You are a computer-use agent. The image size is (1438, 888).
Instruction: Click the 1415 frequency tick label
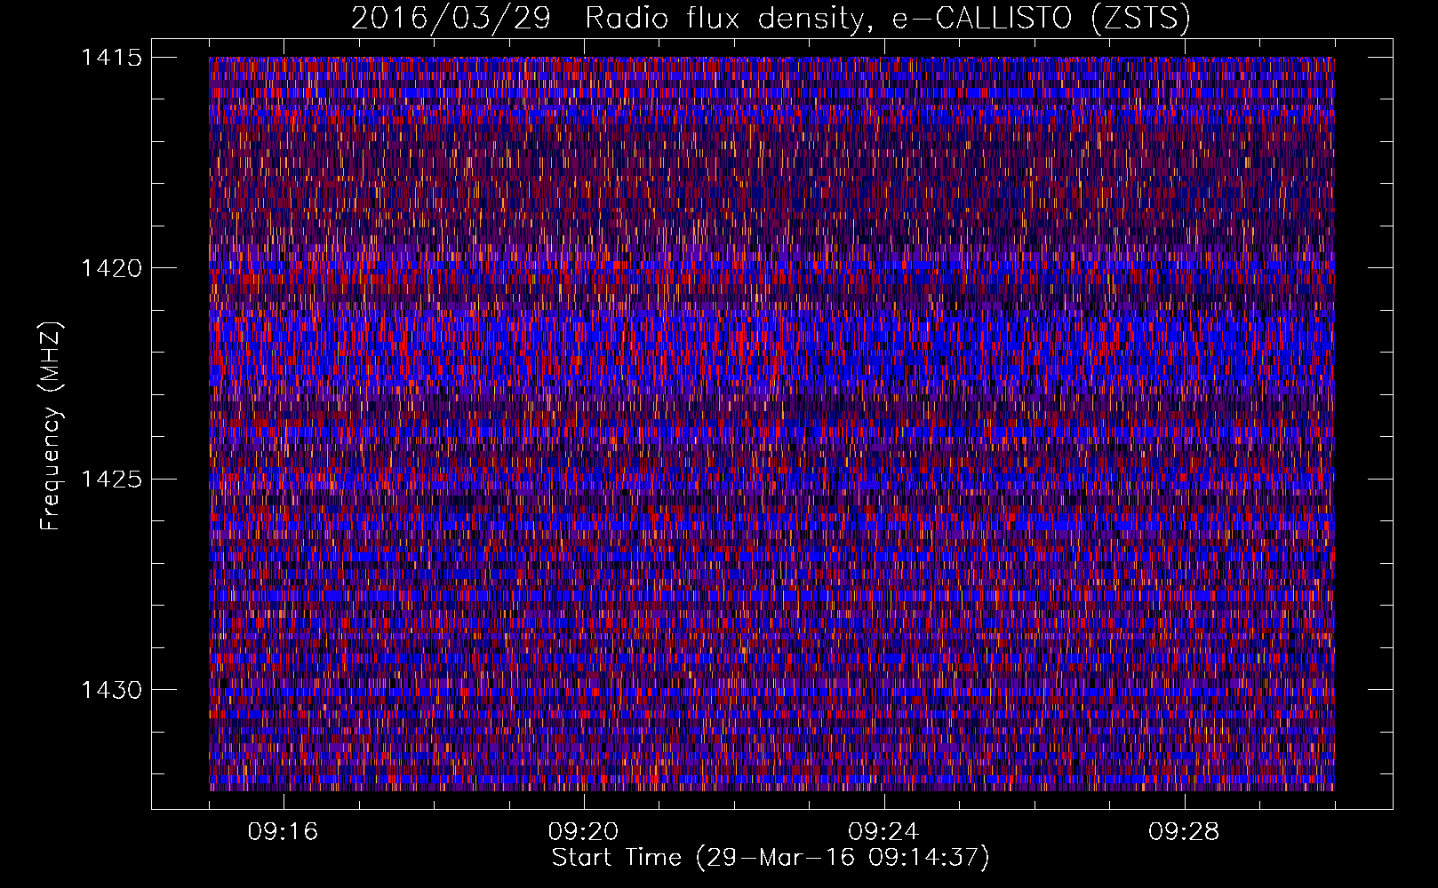point(111,58)
